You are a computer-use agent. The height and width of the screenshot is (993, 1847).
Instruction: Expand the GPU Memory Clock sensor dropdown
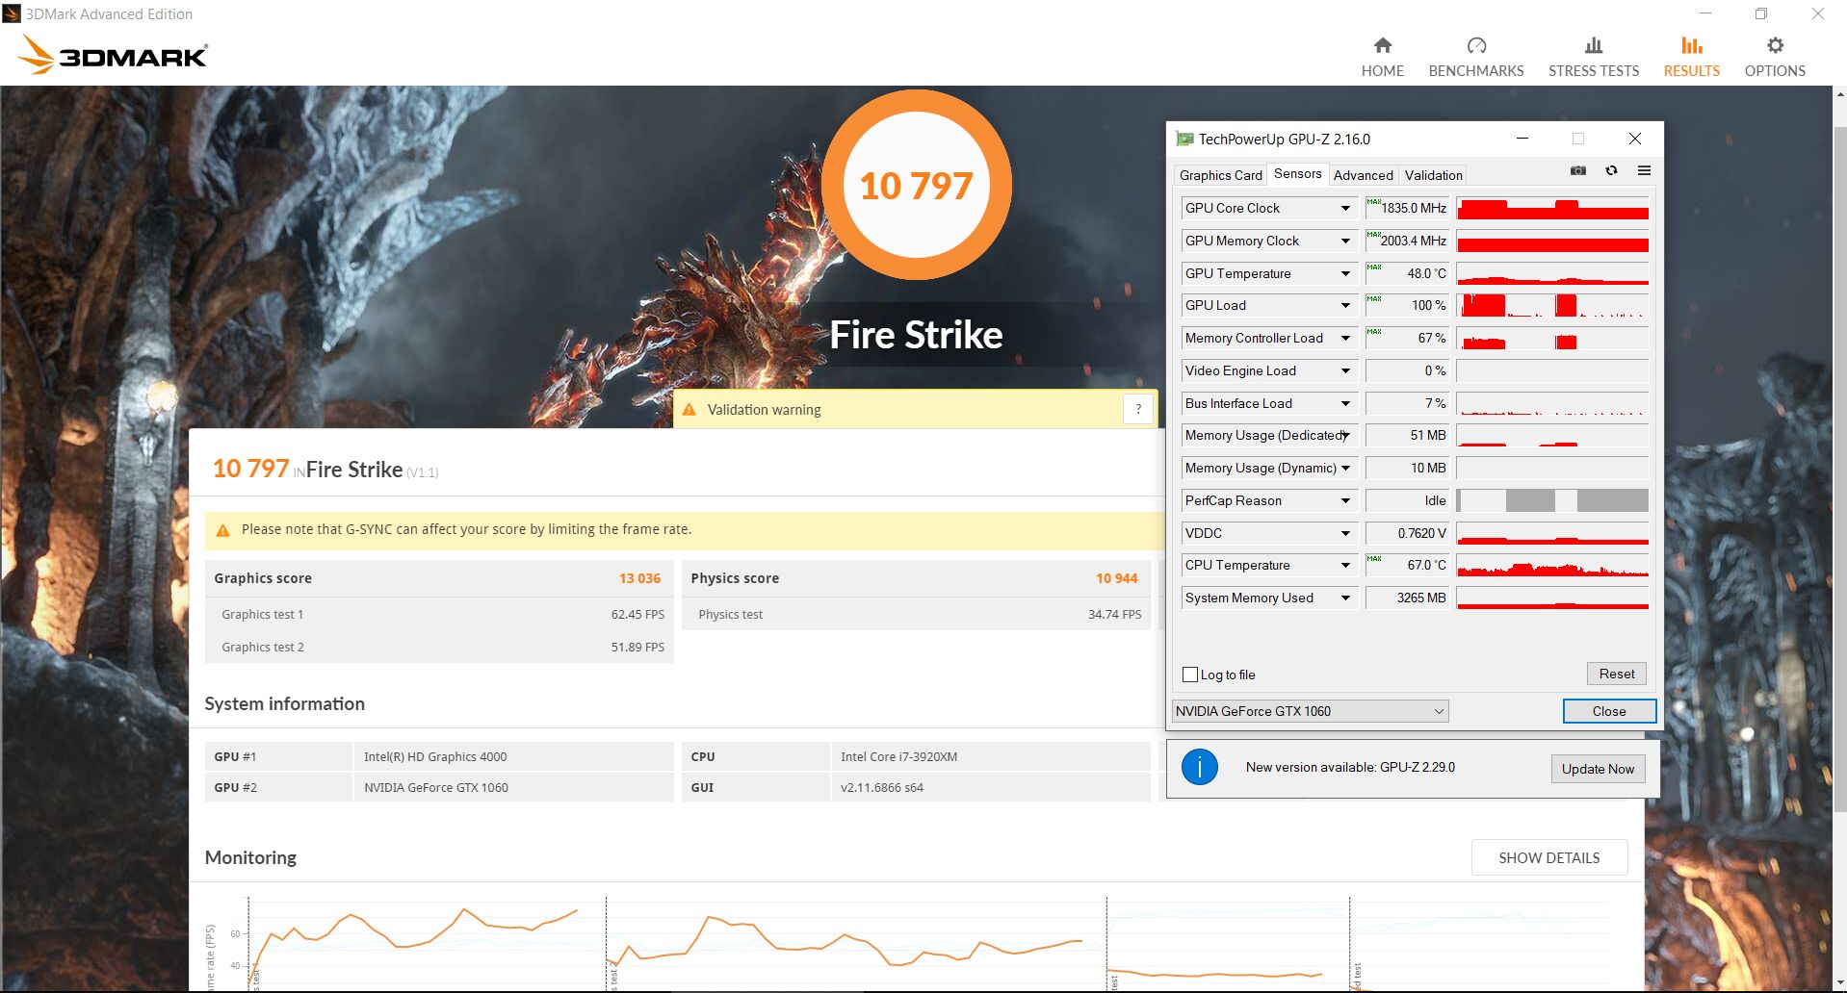coord(1345,241)
